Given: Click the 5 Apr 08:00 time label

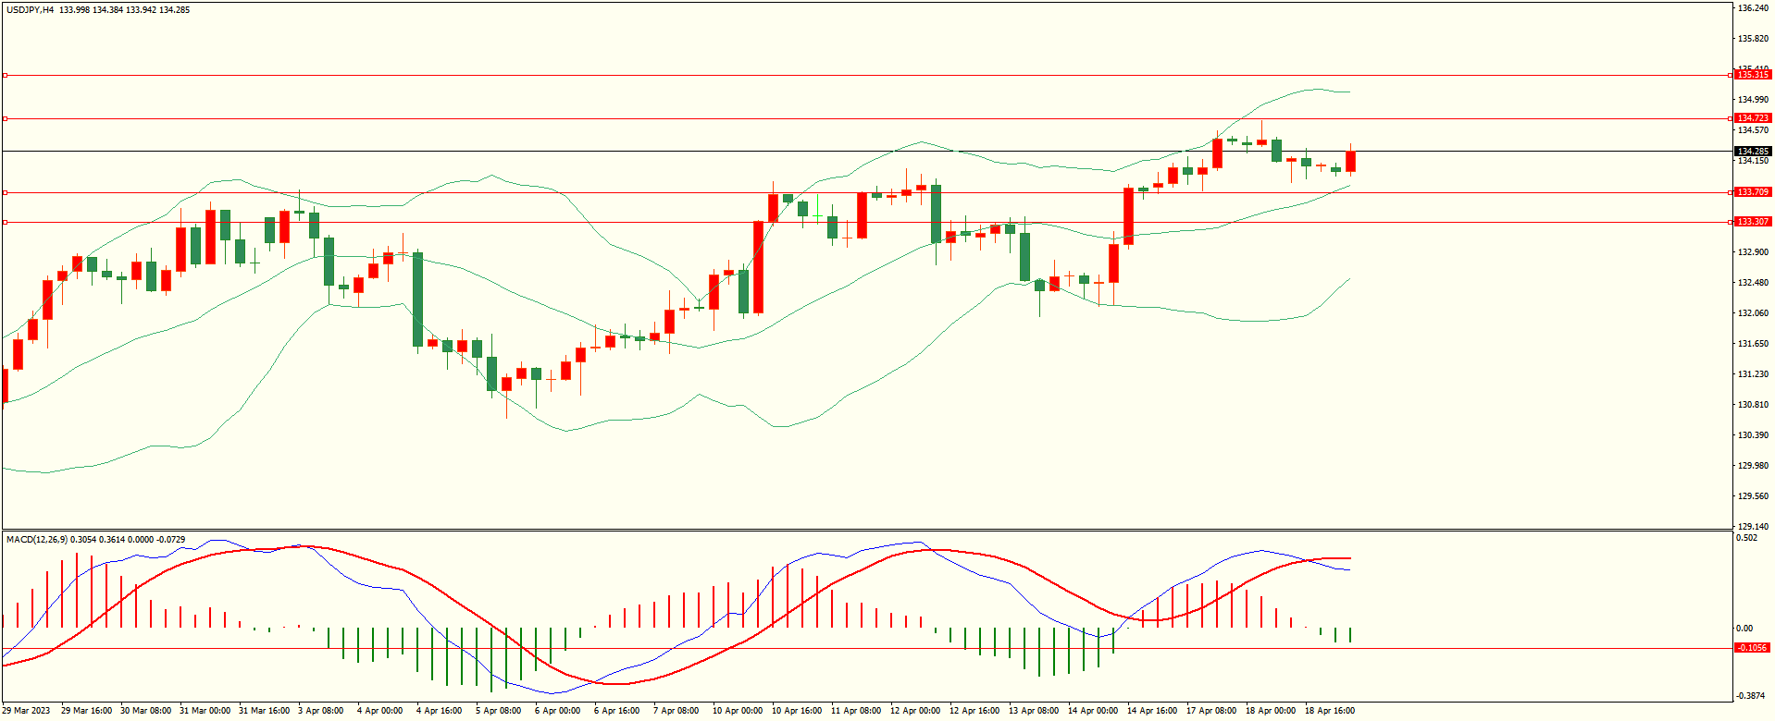Looking at the screenshot, I should 498,711.
